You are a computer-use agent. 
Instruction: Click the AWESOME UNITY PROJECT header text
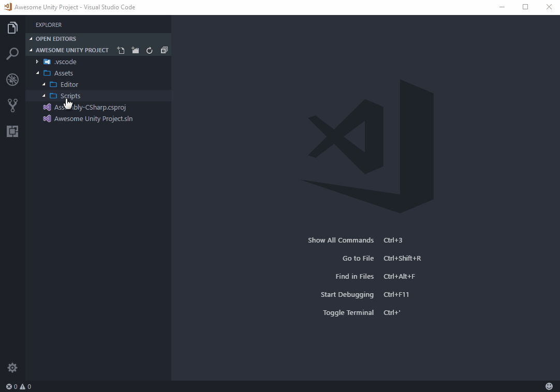point(72,50)
